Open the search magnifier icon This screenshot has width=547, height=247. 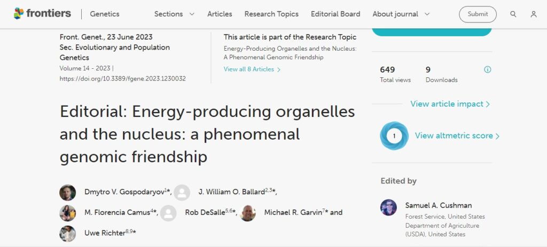coord(513,14)
